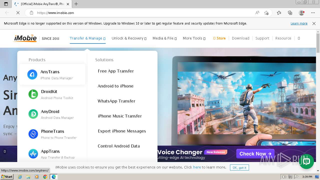
Task: Click Learn more about Edge support
Action: coord(299,23)
